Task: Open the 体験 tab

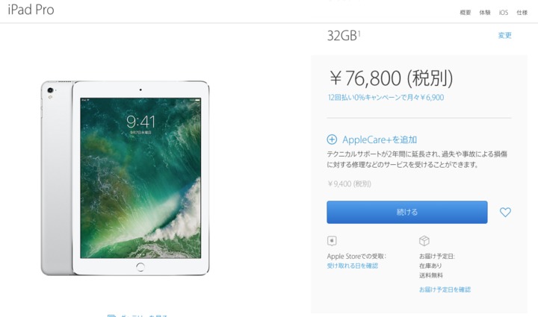Action: (485, 13)
